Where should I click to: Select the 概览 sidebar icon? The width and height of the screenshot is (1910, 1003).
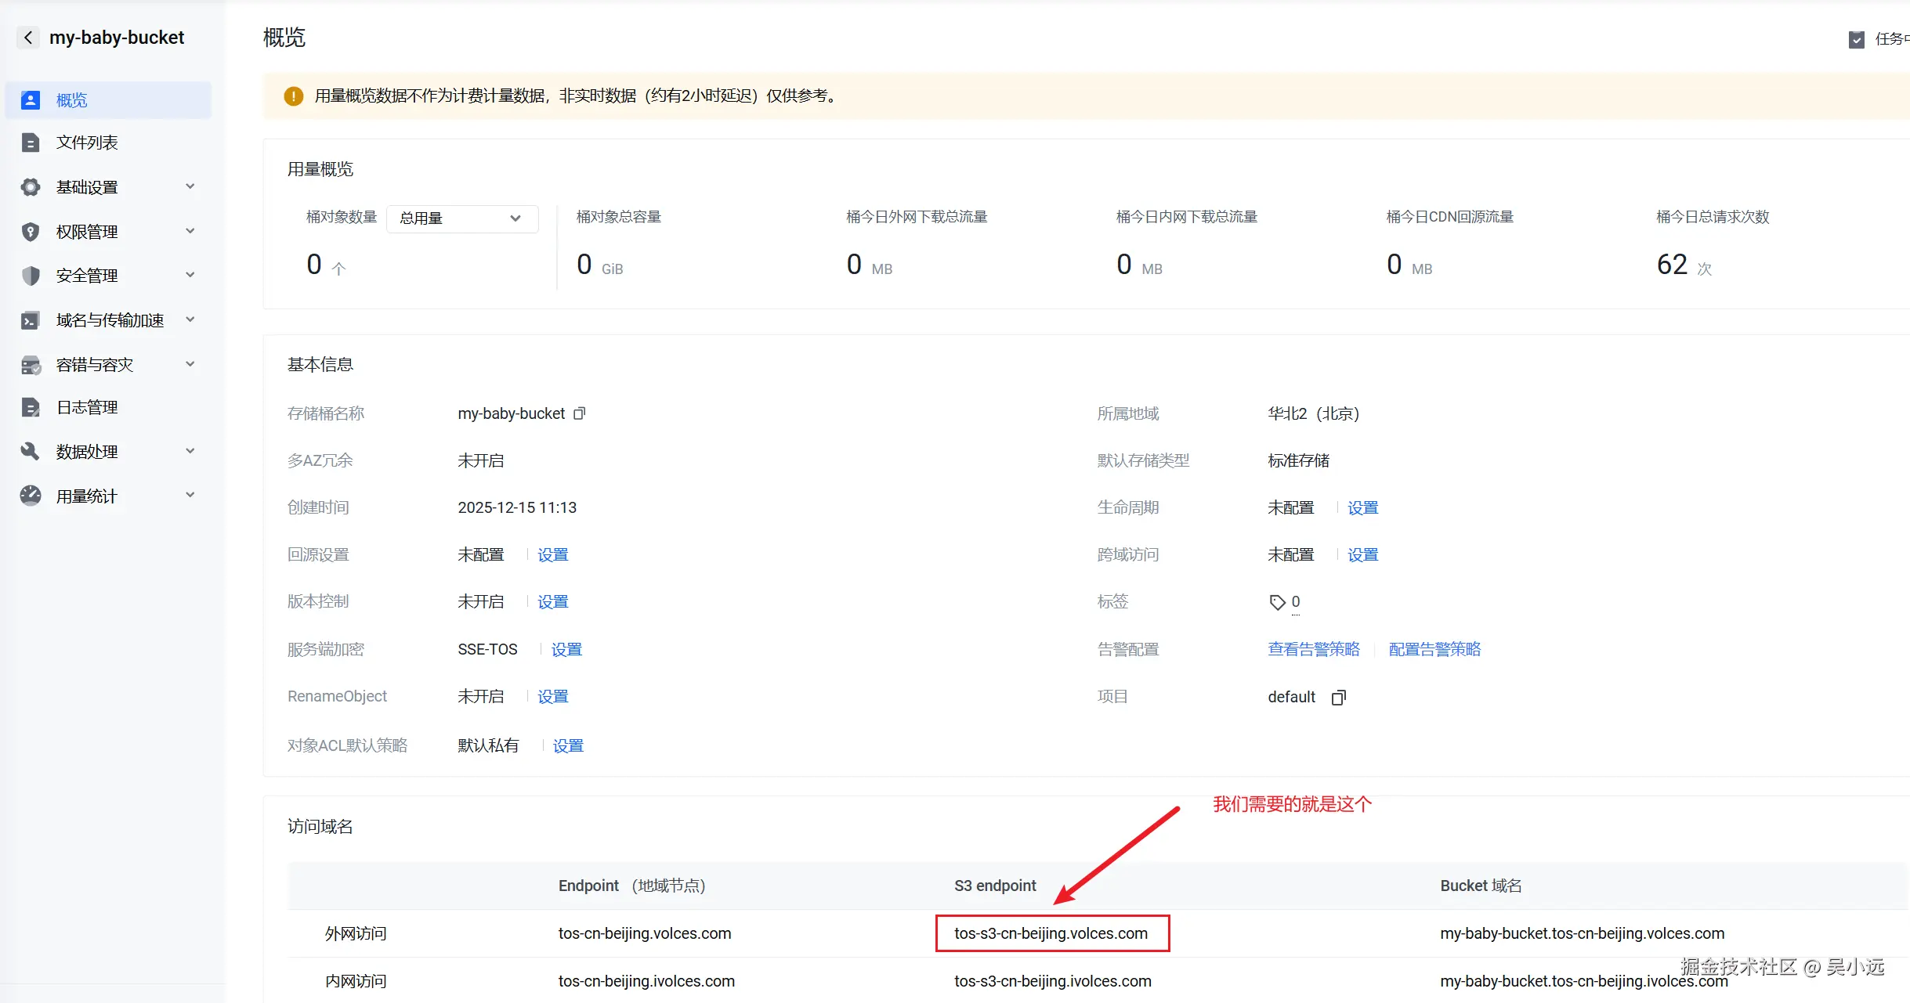[x=30, y=99]
